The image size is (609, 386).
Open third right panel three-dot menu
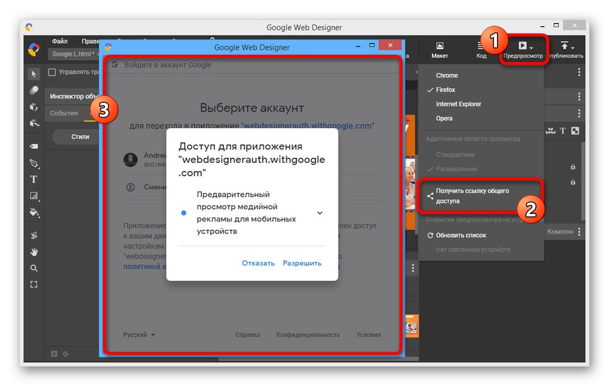(x=579, y=113)
